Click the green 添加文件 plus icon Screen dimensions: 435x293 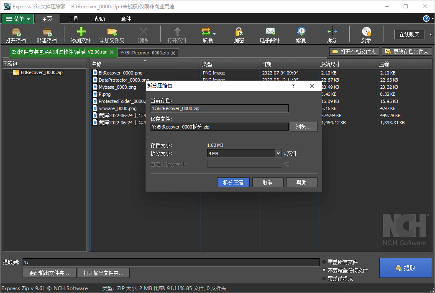pos(81,32)
